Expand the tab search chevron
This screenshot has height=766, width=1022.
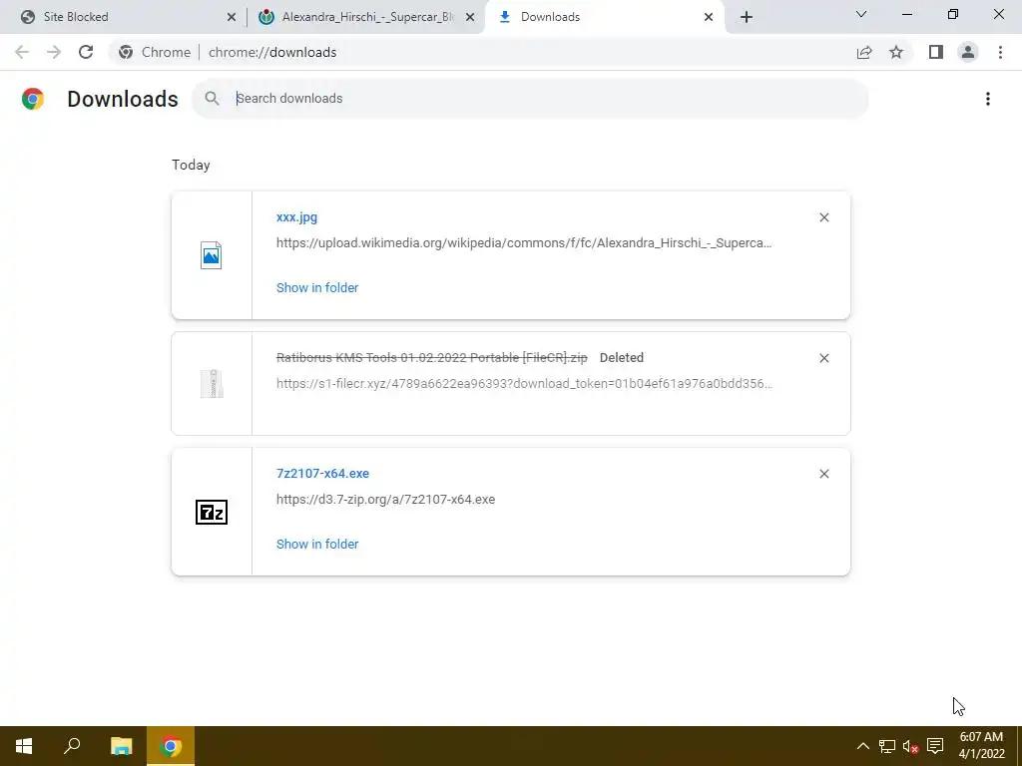tap(861, 14)
